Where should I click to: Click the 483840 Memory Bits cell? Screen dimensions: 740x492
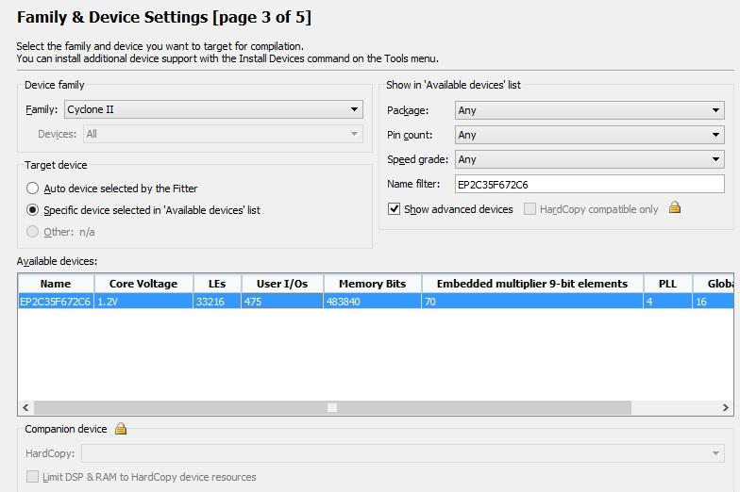click(x=372, y=302)
